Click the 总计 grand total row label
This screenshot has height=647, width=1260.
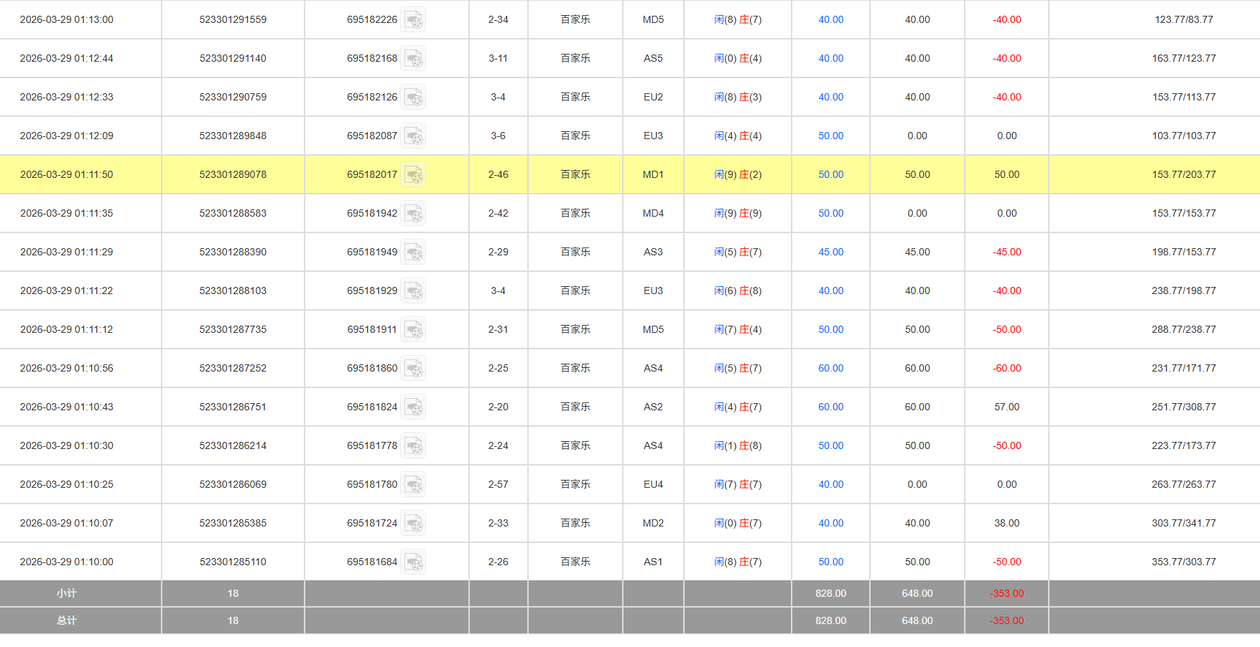coord(67,620)
